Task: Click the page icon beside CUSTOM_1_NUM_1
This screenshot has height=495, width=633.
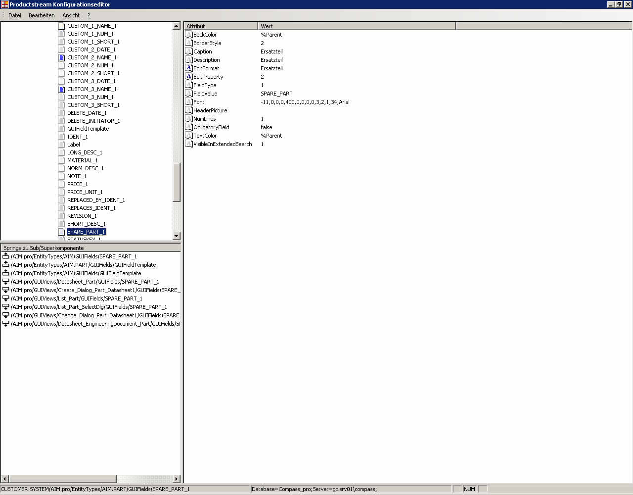Action: (x=62, y=34)
